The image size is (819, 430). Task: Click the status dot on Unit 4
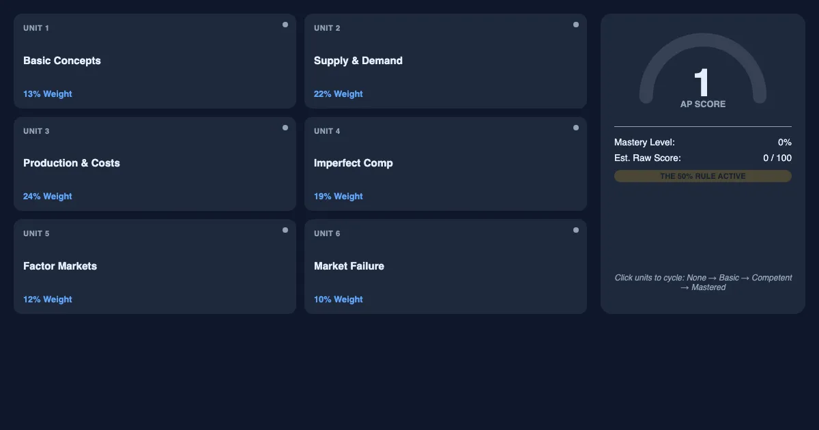(576, 128)
